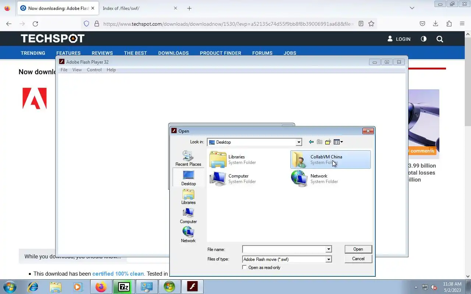Click LOGIN on TechSpot header
This screenshot has height=294, width=471.
coord(399,39)
